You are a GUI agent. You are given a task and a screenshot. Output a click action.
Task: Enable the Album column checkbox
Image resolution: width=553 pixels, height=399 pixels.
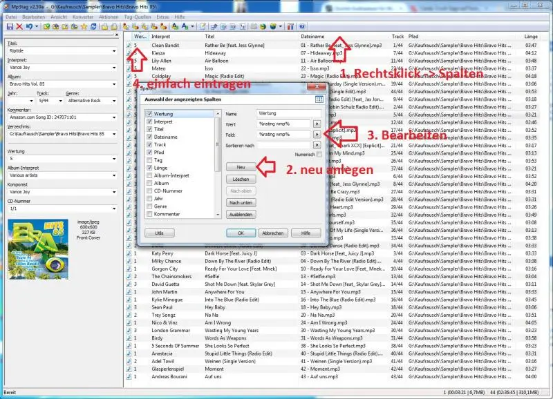[x=149, y=183]
